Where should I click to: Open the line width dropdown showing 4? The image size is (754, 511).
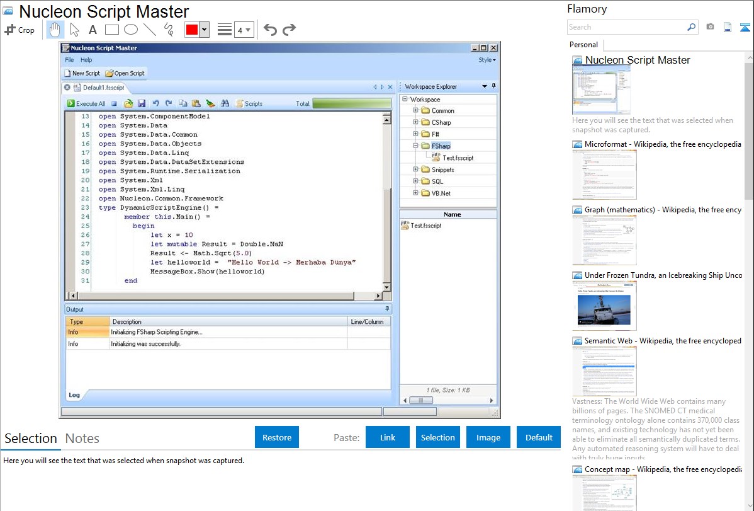coord(244,30)
